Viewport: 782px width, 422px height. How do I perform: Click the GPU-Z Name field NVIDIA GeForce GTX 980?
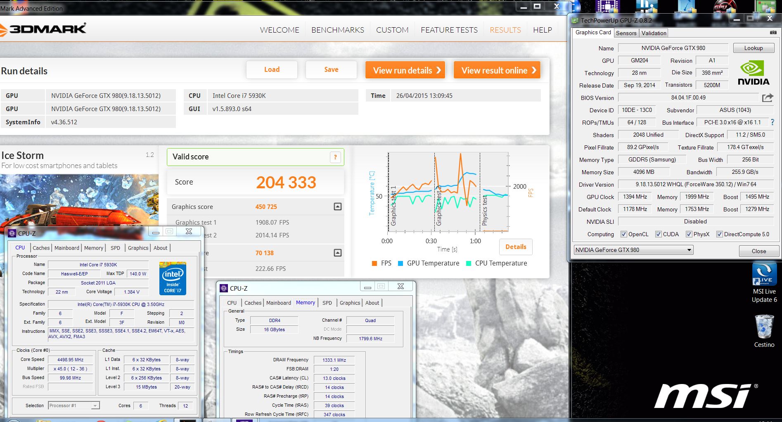tap(673, 48)
